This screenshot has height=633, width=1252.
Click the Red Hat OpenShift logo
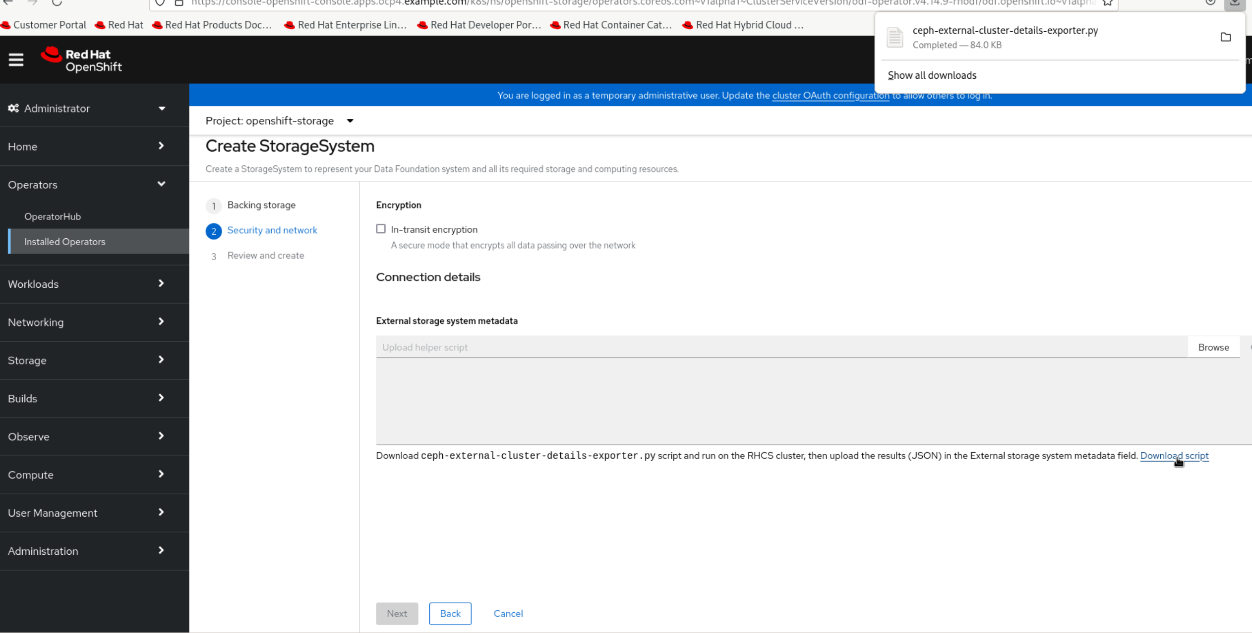pos(81,59)
